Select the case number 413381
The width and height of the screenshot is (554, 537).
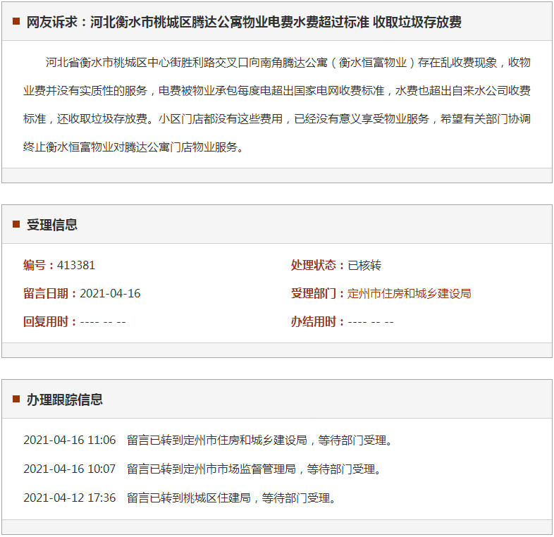[x=76, y=265]
